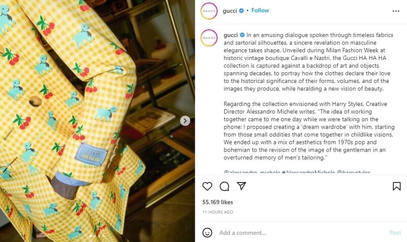Open comments via the speech bubble icon
Screen dimensions: 407x242
click(224, 186)
